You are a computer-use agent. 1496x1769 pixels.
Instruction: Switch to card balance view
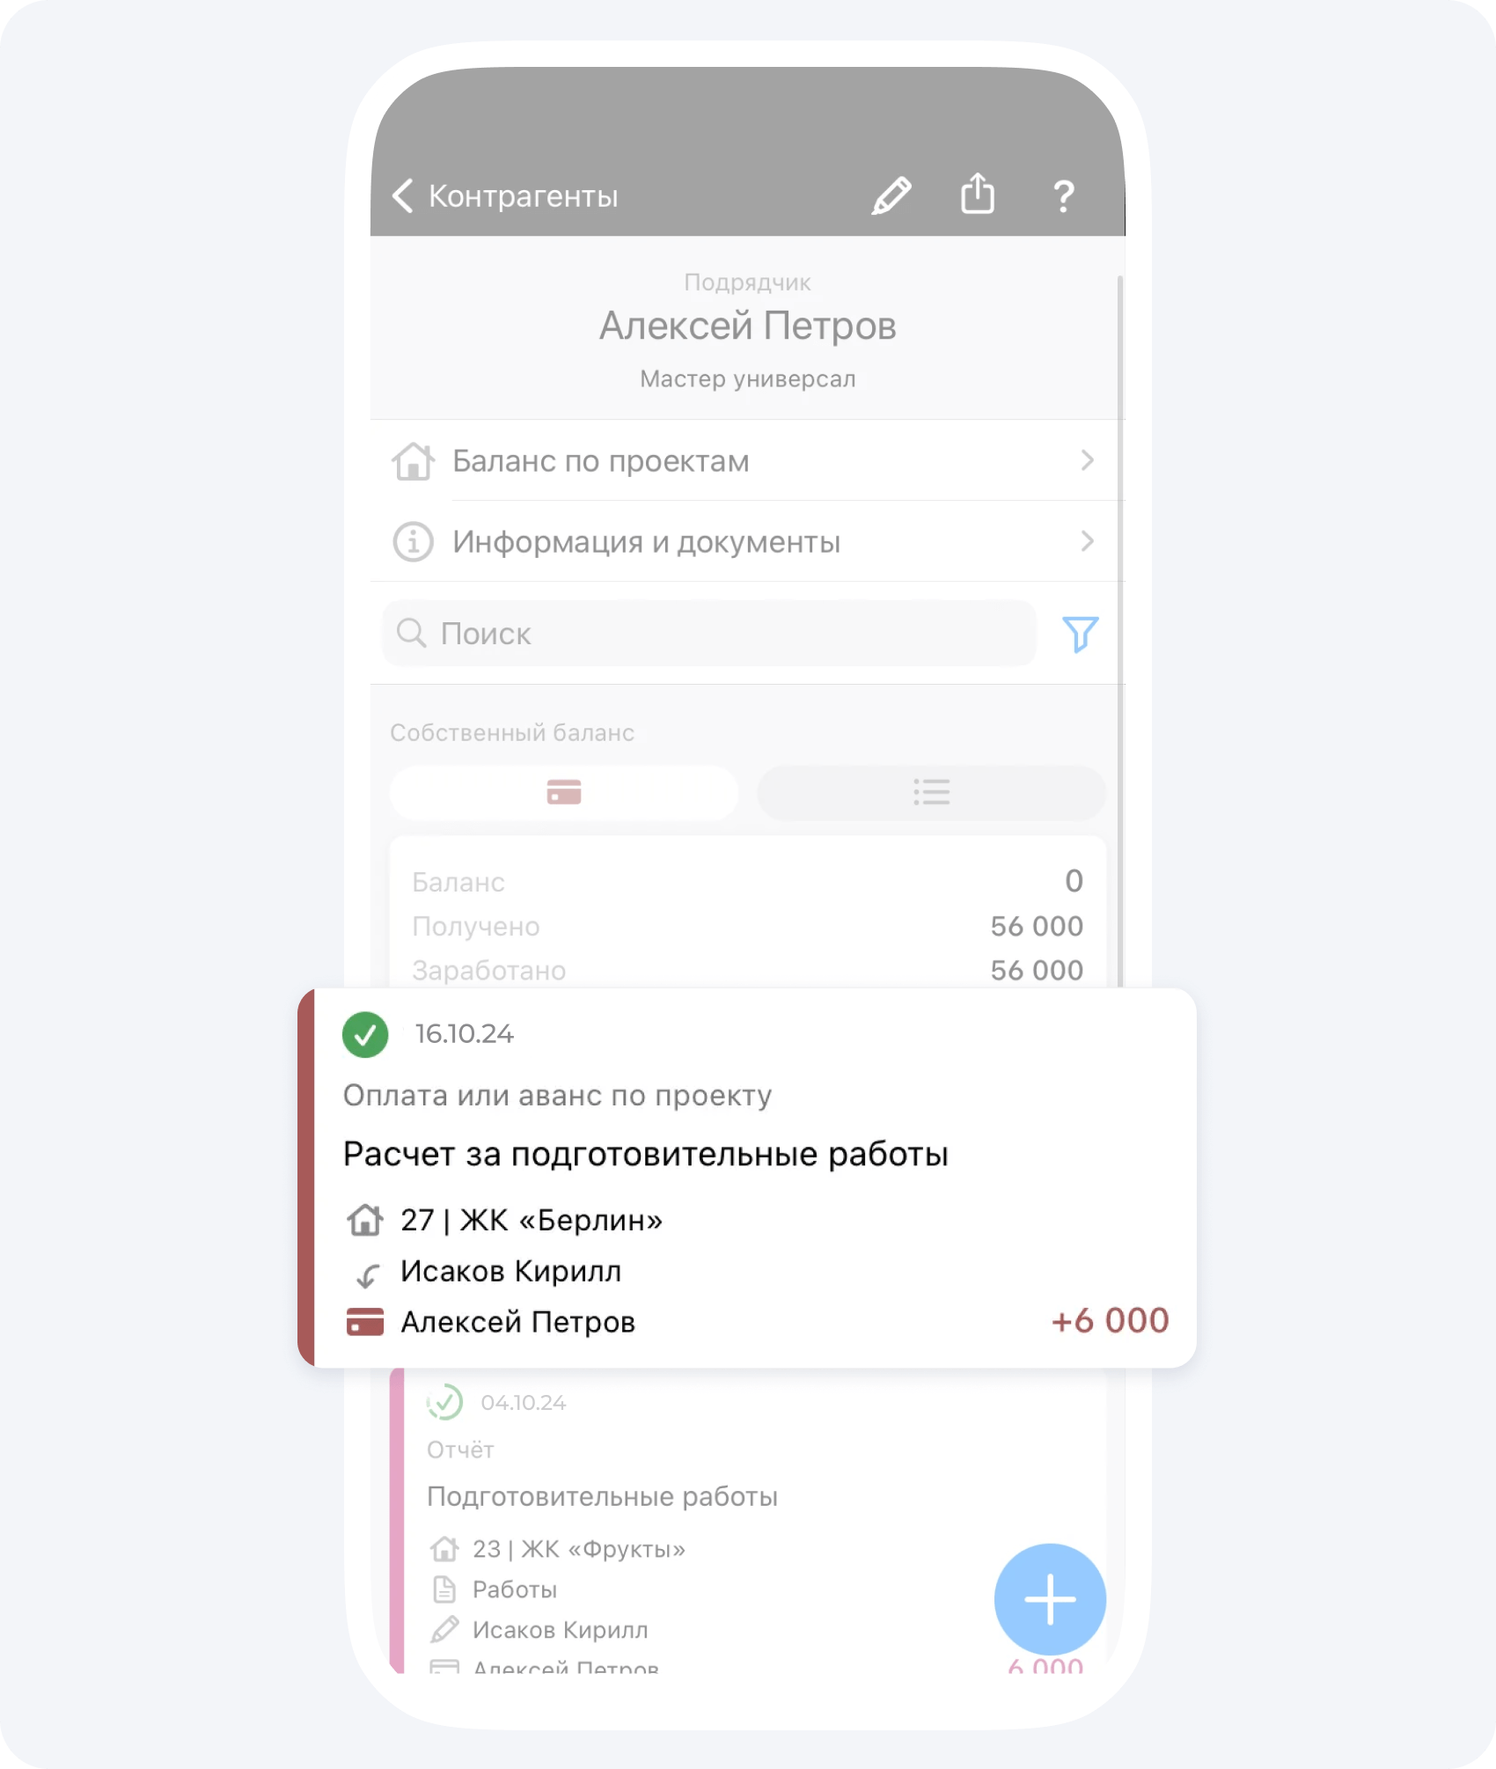click(564, 792)
